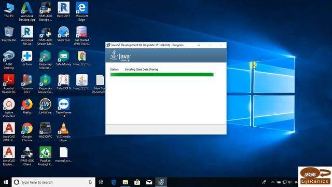Click the LinkWare desktop icon
332x187 pixels.
tap(45, 106)
